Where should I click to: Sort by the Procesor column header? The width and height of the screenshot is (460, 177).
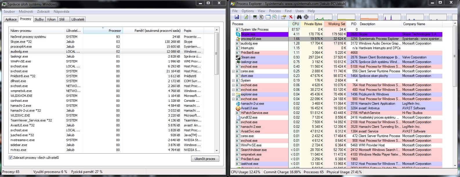(103, 30)
